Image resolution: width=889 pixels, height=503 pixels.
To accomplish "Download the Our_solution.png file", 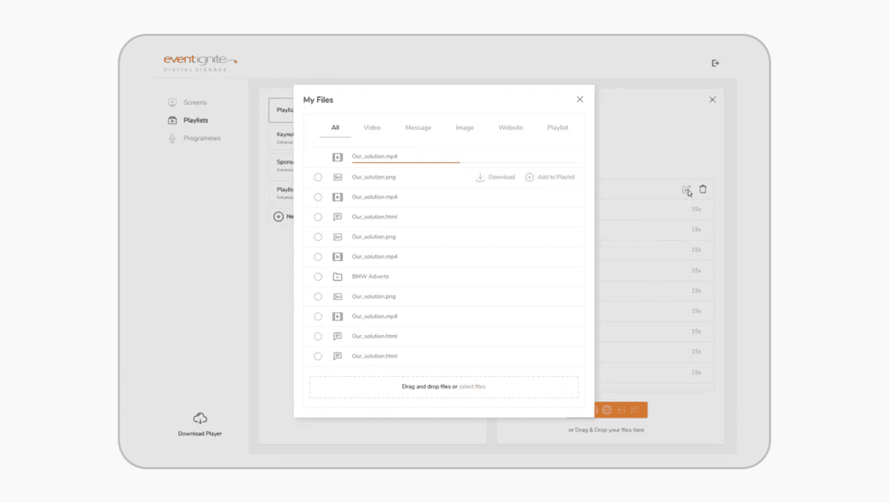I will click(495, 178).
